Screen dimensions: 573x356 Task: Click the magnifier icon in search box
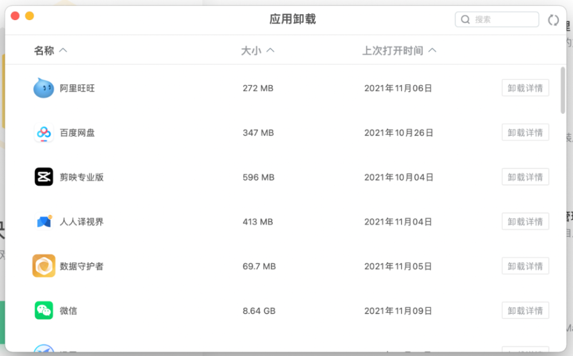pos(466,19)
